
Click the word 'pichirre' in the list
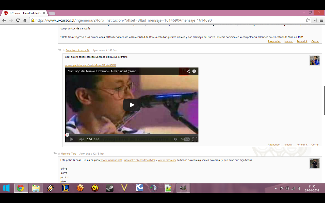point(65,177)
